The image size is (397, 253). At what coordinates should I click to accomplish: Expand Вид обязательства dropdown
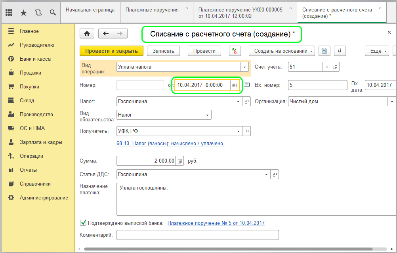[207, 115]
